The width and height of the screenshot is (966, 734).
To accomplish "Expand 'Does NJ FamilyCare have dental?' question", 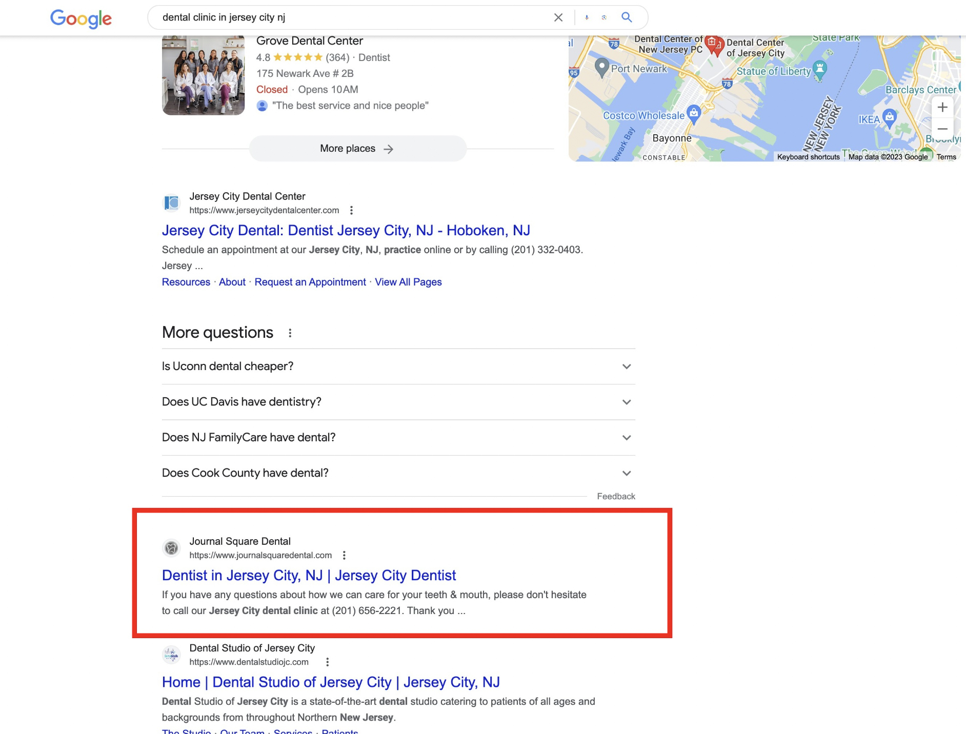I will click(398, 438).
